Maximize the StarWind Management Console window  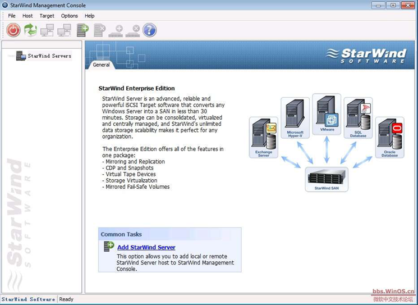pyautogui.click(x=393, y=5)
